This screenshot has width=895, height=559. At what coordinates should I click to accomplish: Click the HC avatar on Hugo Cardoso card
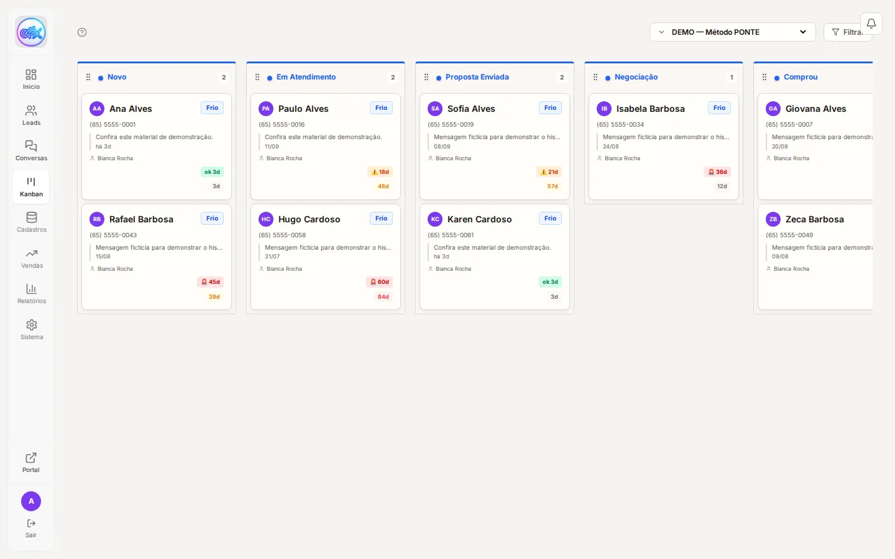tap(266, 219)
